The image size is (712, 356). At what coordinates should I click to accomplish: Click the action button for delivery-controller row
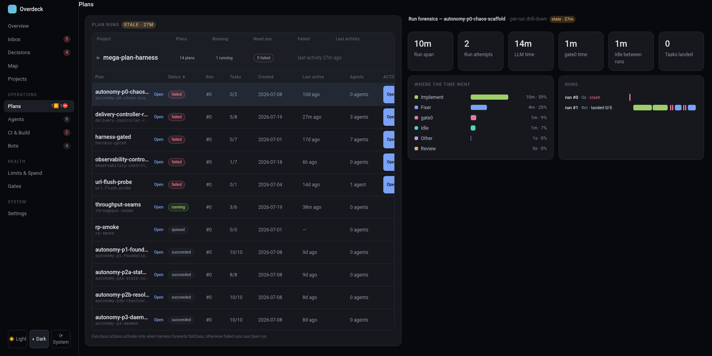coord(389,117)
